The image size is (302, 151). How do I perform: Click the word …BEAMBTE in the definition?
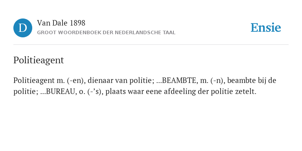coord(177,81)
